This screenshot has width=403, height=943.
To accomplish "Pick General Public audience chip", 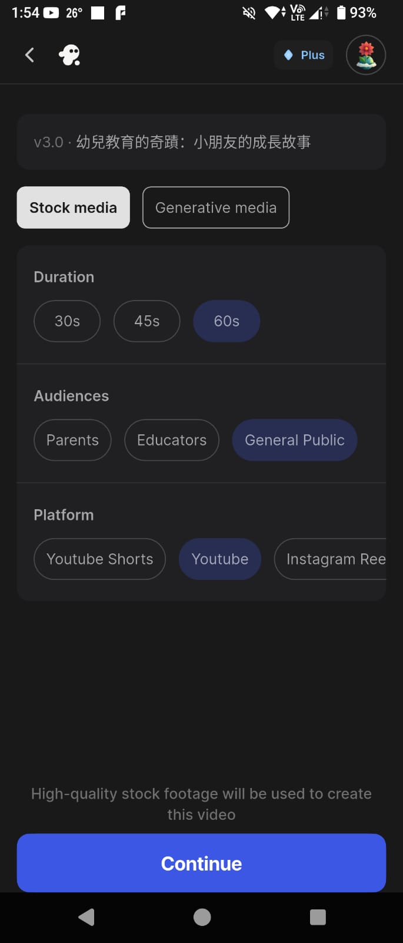I will click(x=294, y=440).
